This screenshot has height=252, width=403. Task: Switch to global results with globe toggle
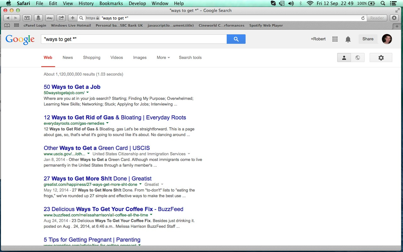coord(358,58)
